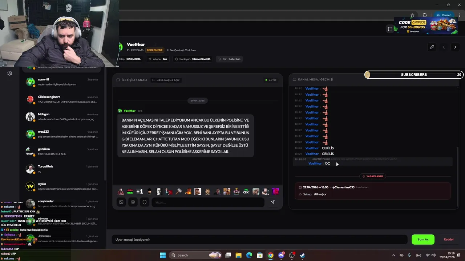
Task: Click the YASAKLANDI ban marker label
Action: [373, 176]
